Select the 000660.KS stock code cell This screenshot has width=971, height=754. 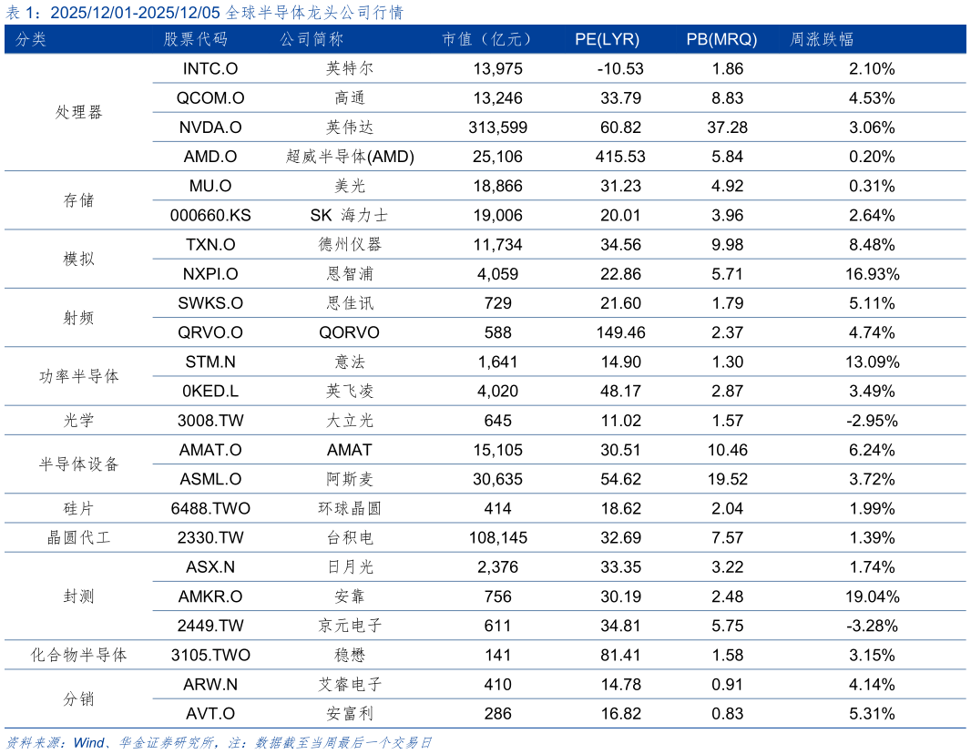click(210, 216)
